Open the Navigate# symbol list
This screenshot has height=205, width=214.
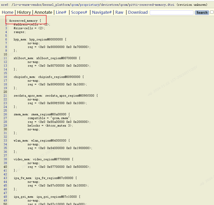(x=101, y=12)
